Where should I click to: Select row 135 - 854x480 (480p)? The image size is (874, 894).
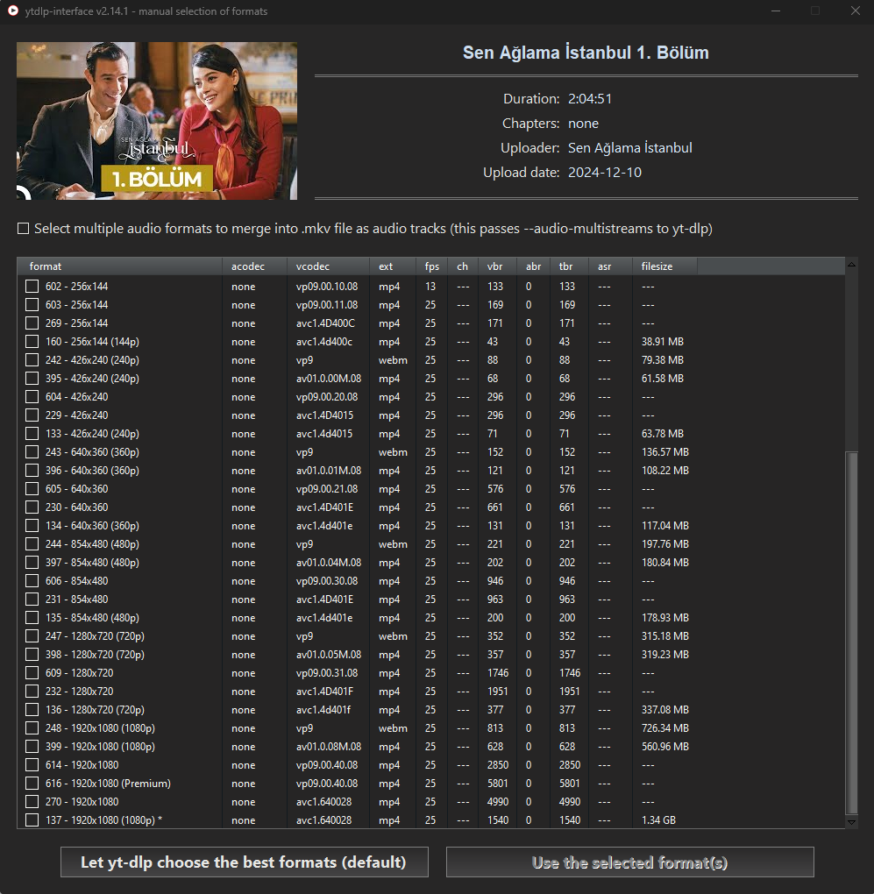click(x=430, y=618)
